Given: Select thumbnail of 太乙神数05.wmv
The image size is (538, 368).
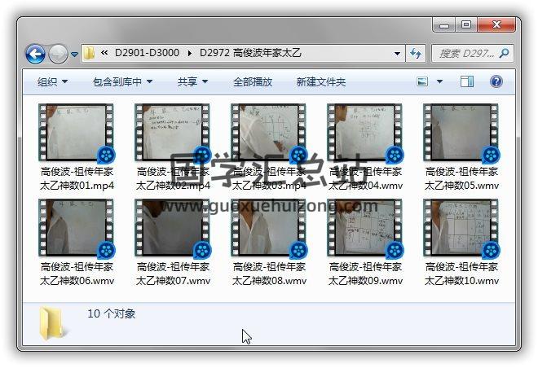Looking at the screenshot, I should pyautogui.click(x=460, y=132).
